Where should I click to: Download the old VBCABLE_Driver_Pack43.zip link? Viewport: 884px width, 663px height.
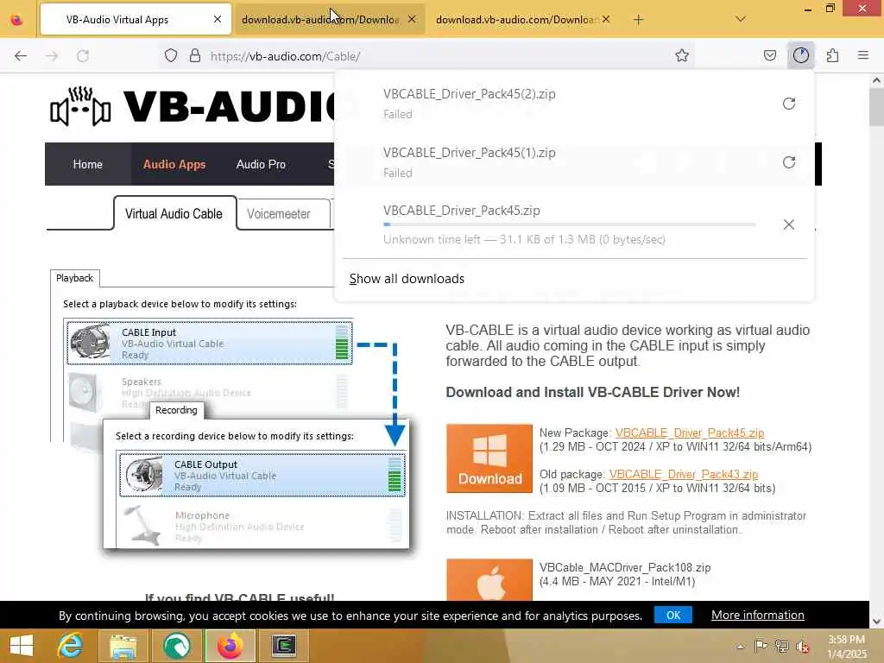684,474
